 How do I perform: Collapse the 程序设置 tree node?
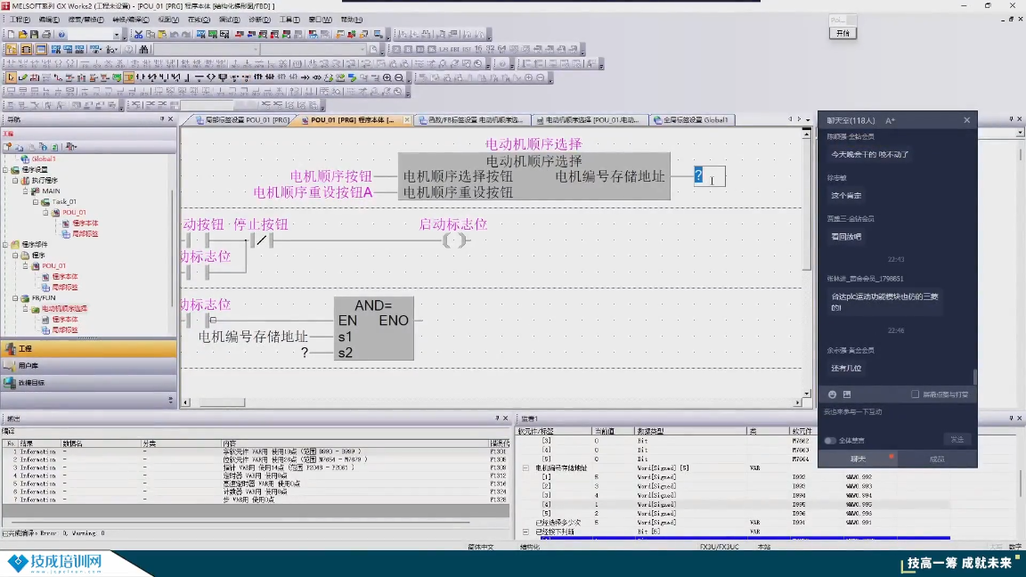click(6, 169)
